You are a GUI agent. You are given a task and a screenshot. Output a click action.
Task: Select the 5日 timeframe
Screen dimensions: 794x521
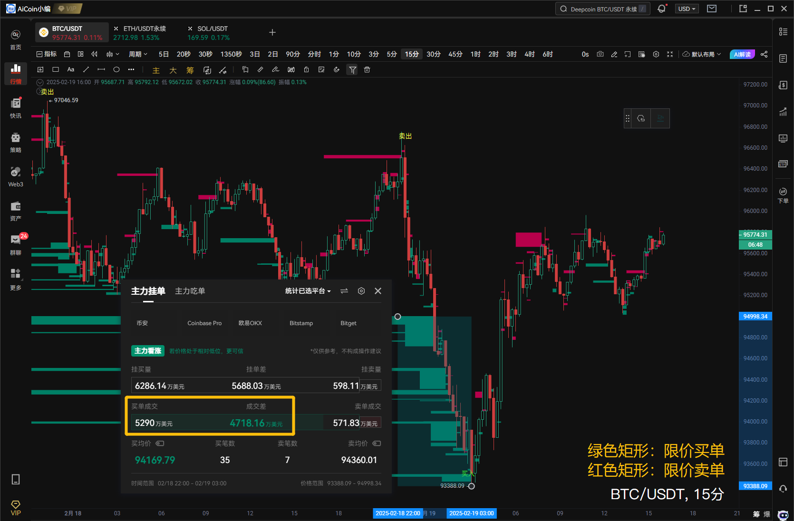(x=164, y=54)
